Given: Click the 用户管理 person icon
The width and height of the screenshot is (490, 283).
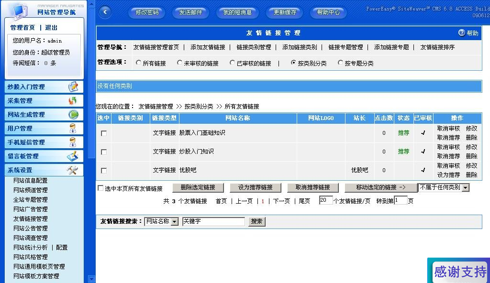Looking at the screenshot, I should pos(73,128).
